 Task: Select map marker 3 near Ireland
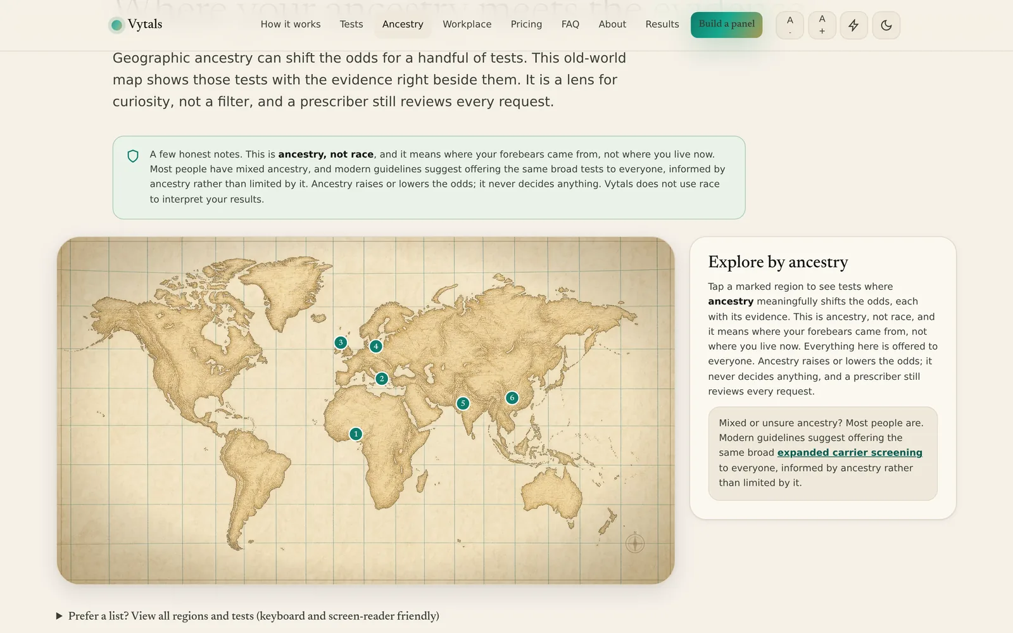tap(341, 342)
